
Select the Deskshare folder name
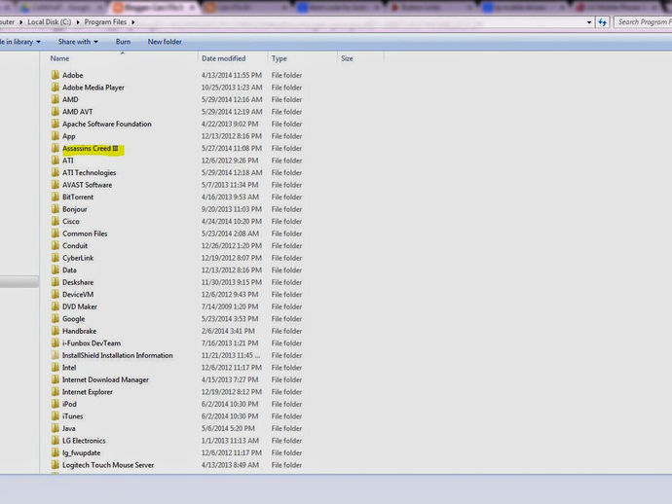click(x=78, y=282)
